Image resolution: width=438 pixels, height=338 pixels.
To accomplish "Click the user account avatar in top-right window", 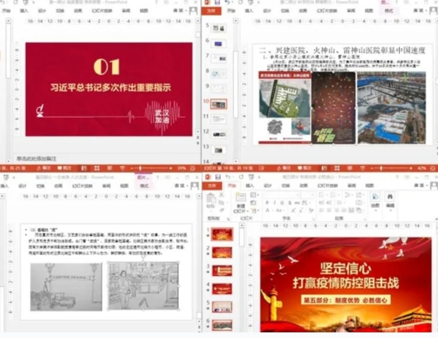I will (433, 10).
